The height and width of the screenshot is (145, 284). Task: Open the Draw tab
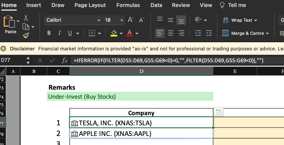(x=58, y=5)
